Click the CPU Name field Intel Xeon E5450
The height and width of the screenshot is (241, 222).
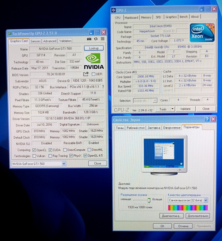pyautogui.click(x=161, y=26)
